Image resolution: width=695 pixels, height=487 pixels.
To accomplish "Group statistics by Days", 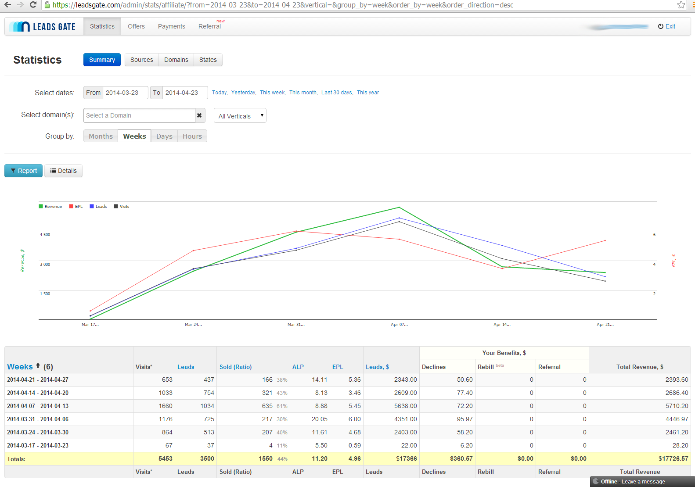I will coord(164,136).
